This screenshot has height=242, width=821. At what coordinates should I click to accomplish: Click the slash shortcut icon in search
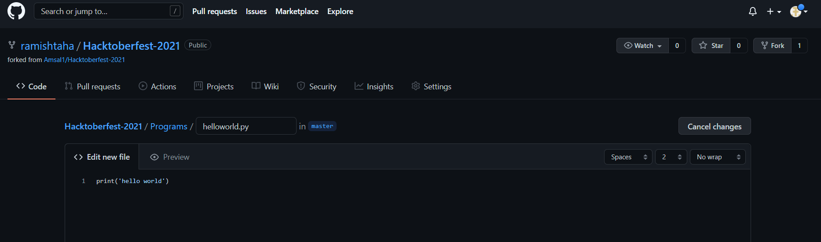(x=175, y=11)
